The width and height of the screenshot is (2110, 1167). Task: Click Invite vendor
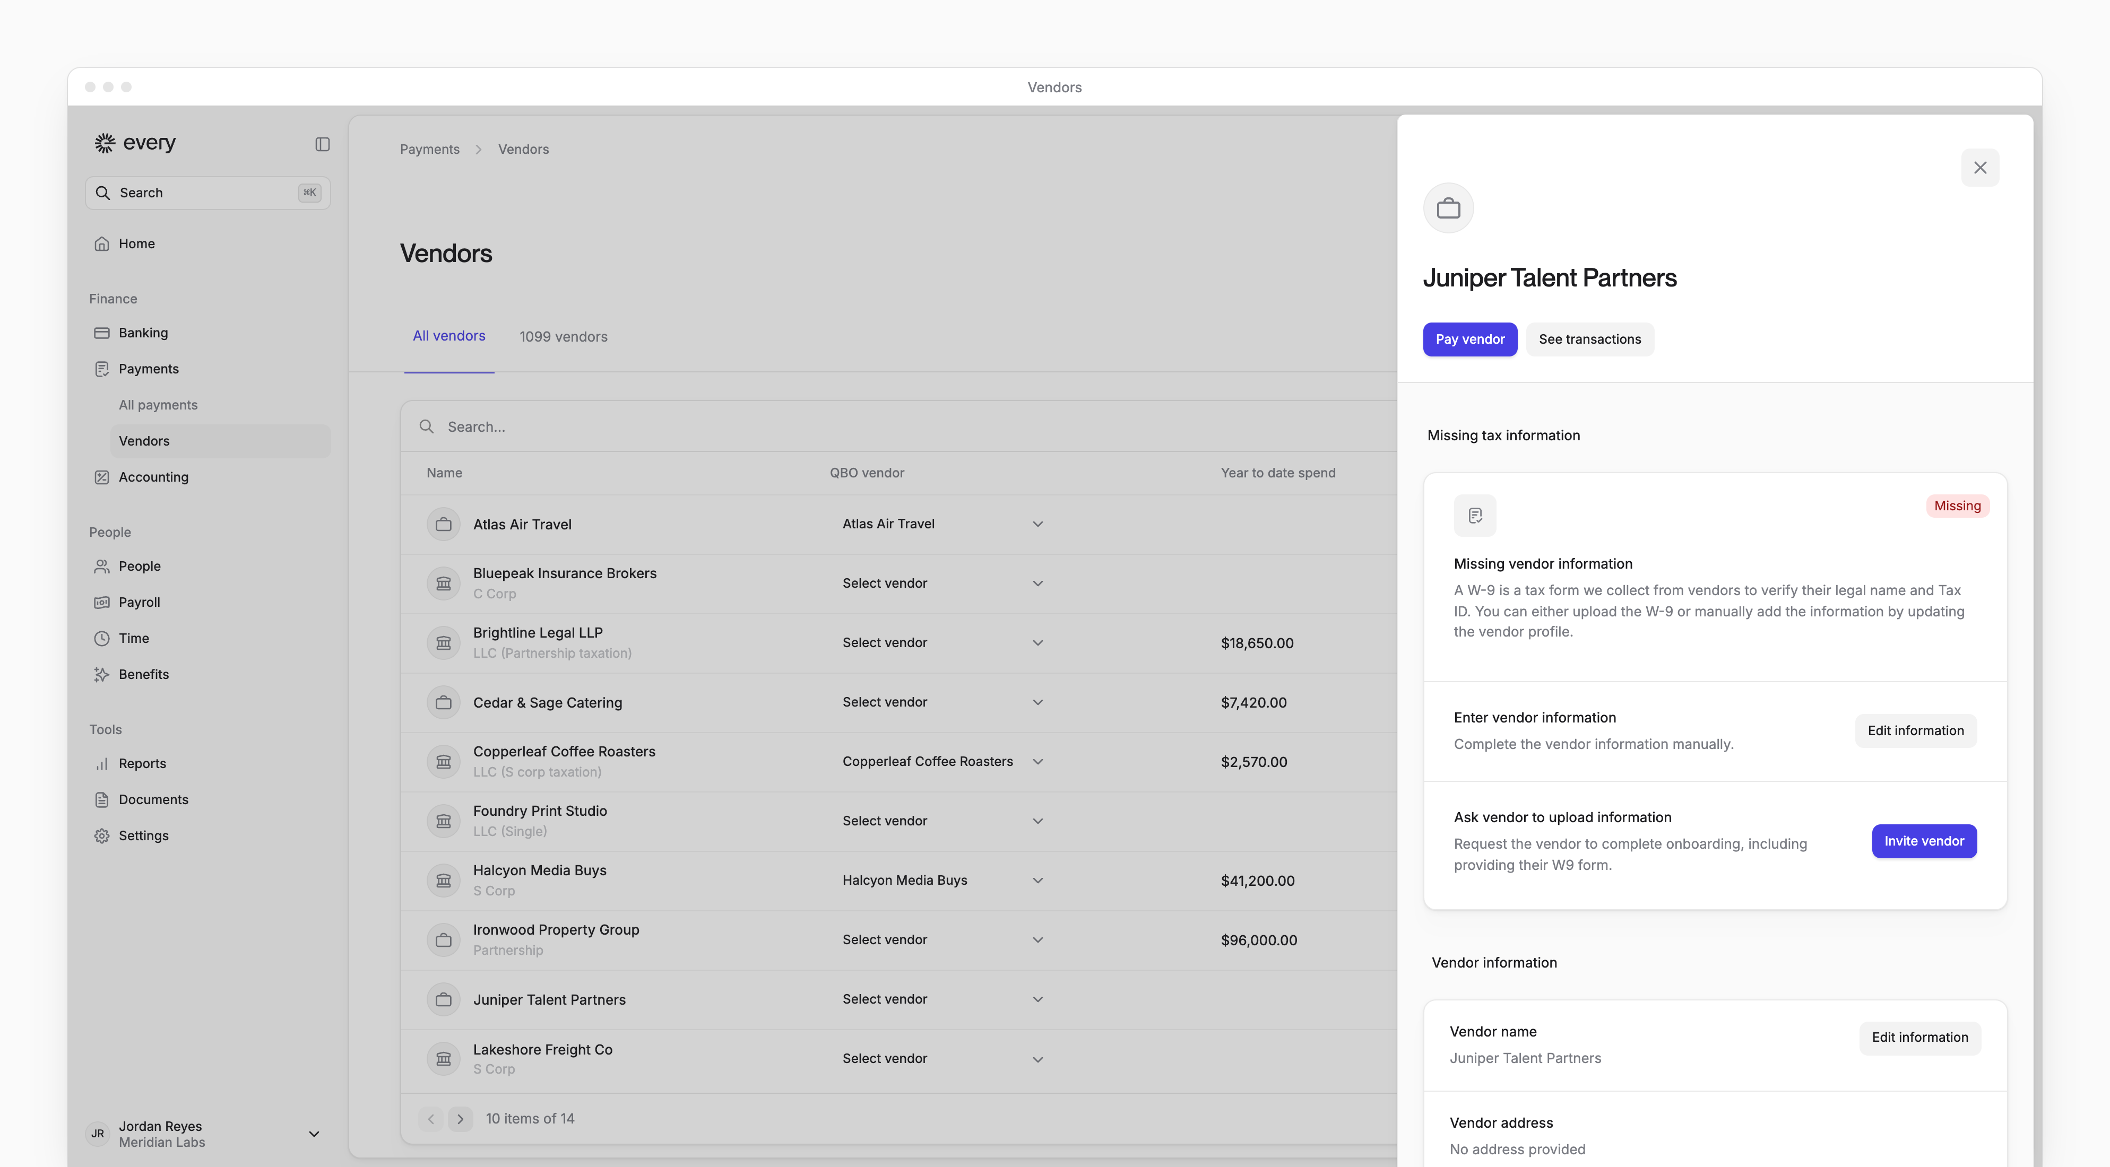coord(1924,841)
